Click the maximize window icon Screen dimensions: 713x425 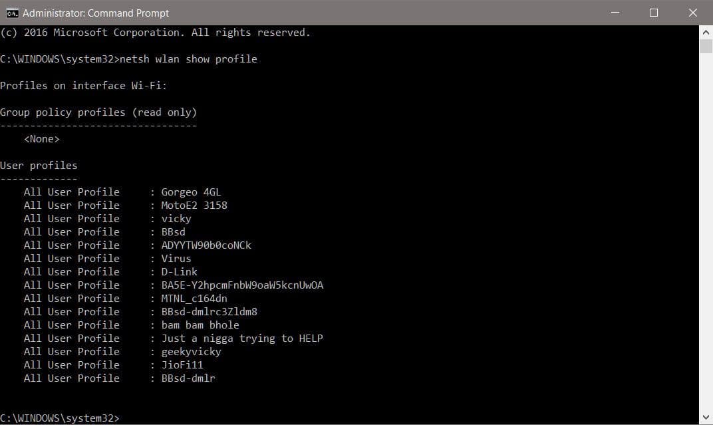tap(653, 13)
